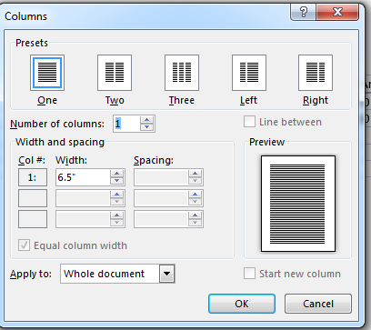371x330 pixels.
Task: Increase number of columns with up arrow
Action: click(147, 120)
